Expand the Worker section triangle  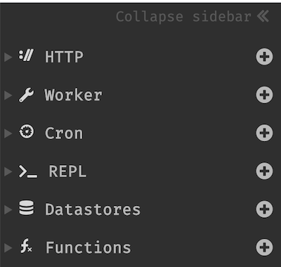click(x=8, y=96)
